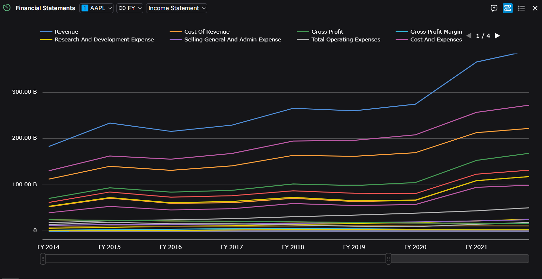542x279 pixels.
Task: Click the range slider selected track
Action: click(216, 259)
